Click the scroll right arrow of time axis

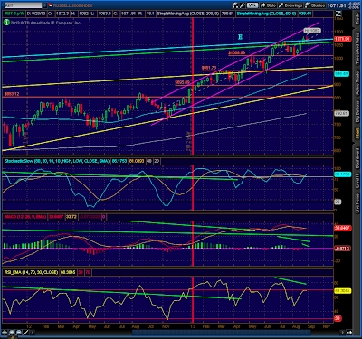[342, 333]
